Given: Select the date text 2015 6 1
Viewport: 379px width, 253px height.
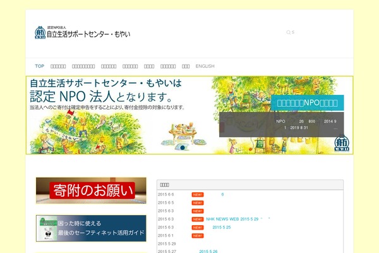Looking at the screenshot, I should [x=165, y=235].
